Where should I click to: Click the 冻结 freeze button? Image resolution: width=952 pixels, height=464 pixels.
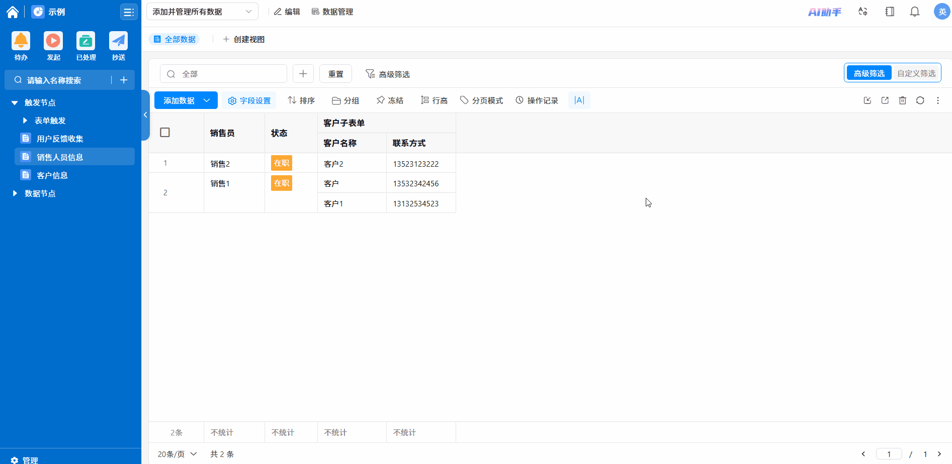coord(390,100)
